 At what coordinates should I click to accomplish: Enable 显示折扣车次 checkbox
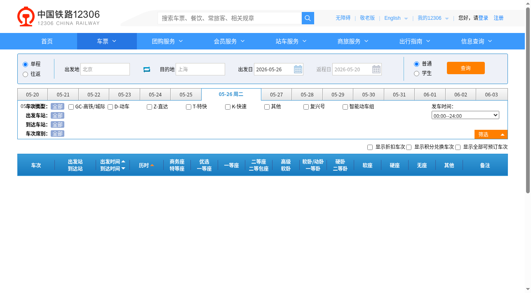pyautogui.click(x=370, y=147)
